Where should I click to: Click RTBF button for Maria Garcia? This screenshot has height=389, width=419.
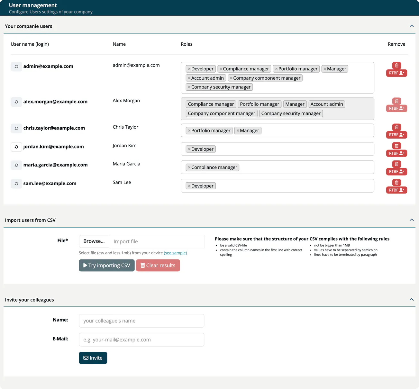[x=396, y=172]
